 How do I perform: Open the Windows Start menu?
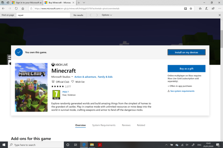[4, 145]
